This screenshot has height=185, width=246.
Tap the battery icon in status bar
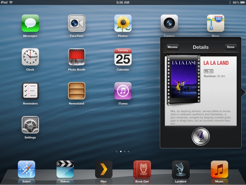pyautogui.click(x=242, y=2)
